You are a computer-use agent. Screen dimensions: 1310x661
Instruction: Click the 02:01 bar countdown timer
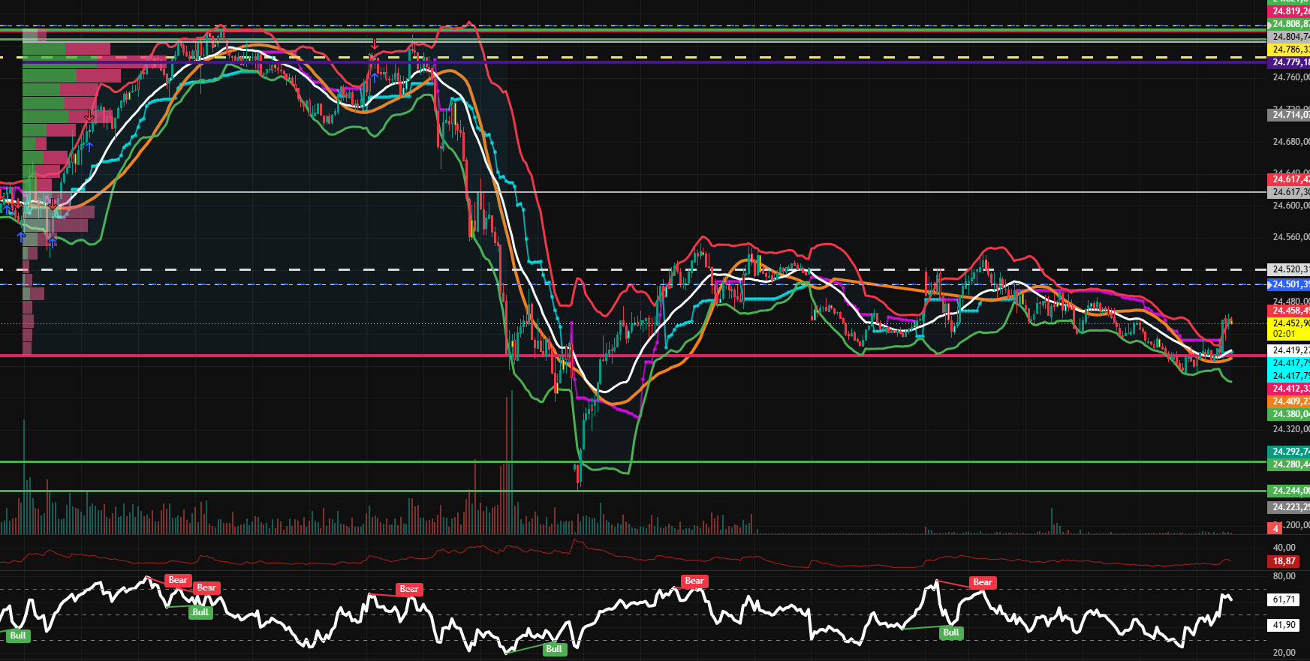(x=1284, y=335)
